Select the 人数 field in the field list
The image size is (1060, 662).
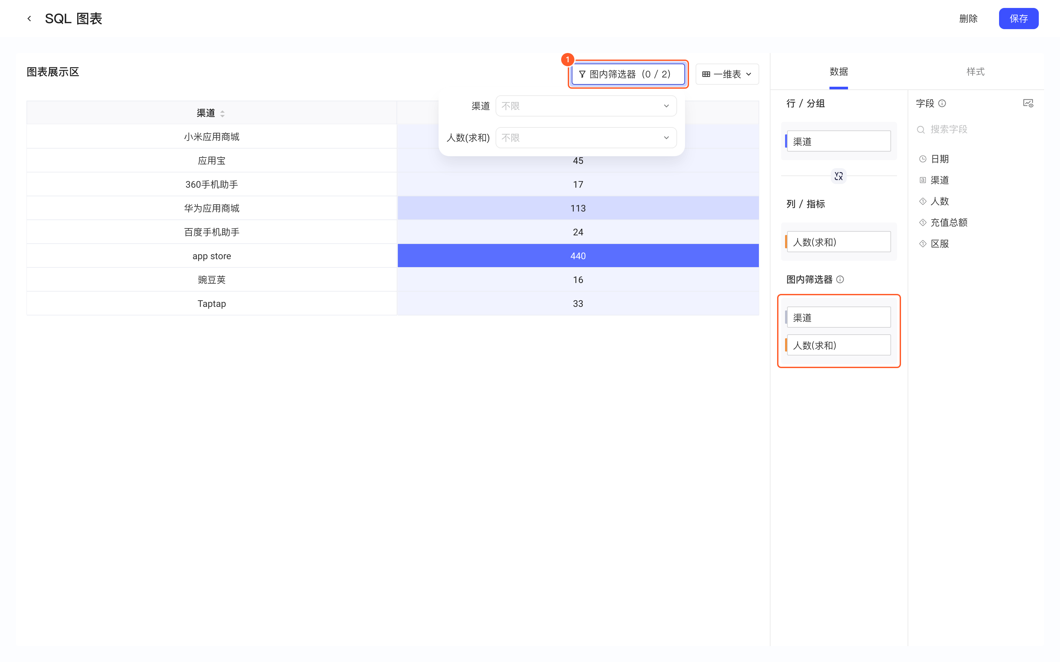pyautogui.click(x=939, y=201)
